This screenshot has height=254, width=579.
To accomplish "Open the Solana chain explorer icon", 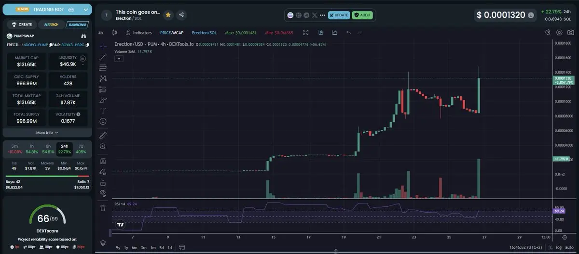I will (x=290, y=15).
